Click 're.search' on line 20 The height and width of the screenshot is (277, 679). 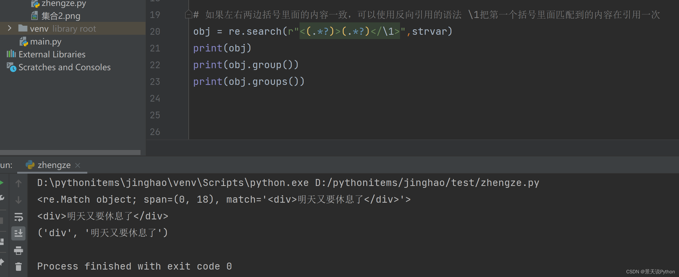255,31
